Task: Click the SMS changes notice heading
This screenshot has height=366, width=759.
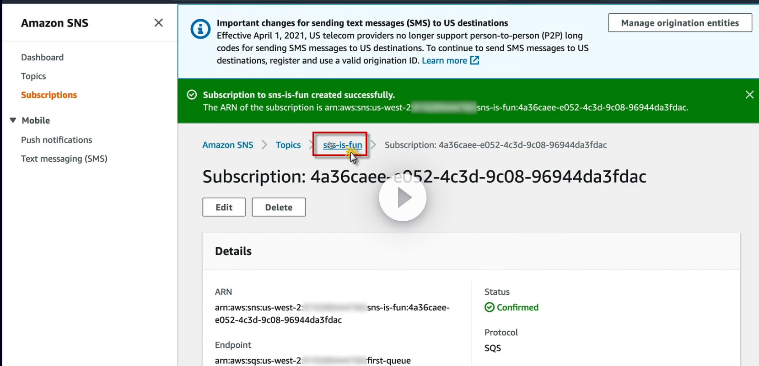Action: tap(362, 23)
